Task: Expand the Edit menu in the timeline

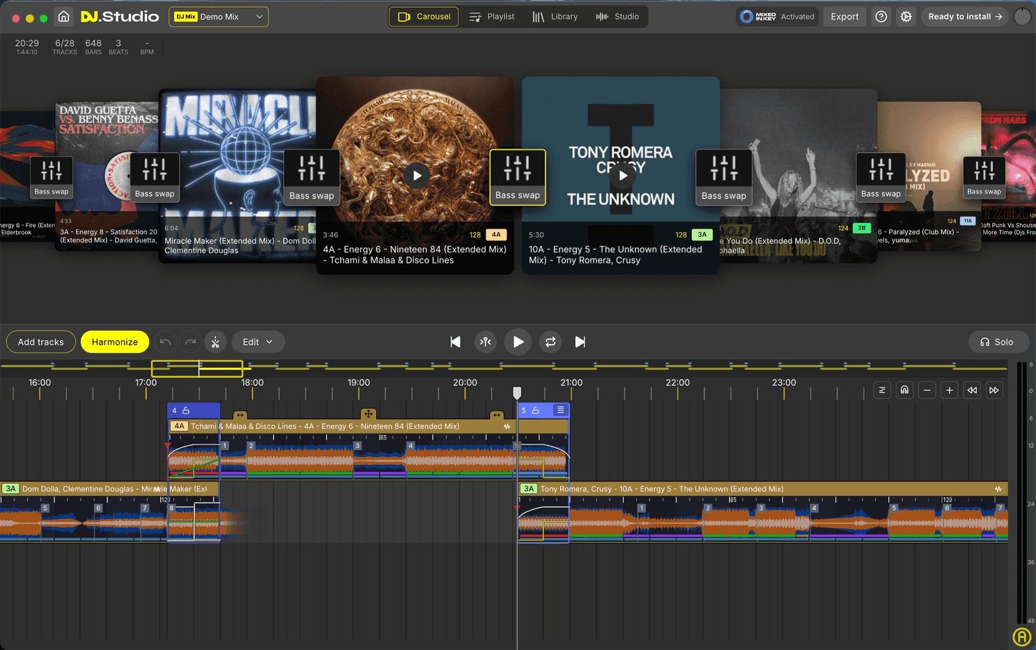Action: coord(258,341)
